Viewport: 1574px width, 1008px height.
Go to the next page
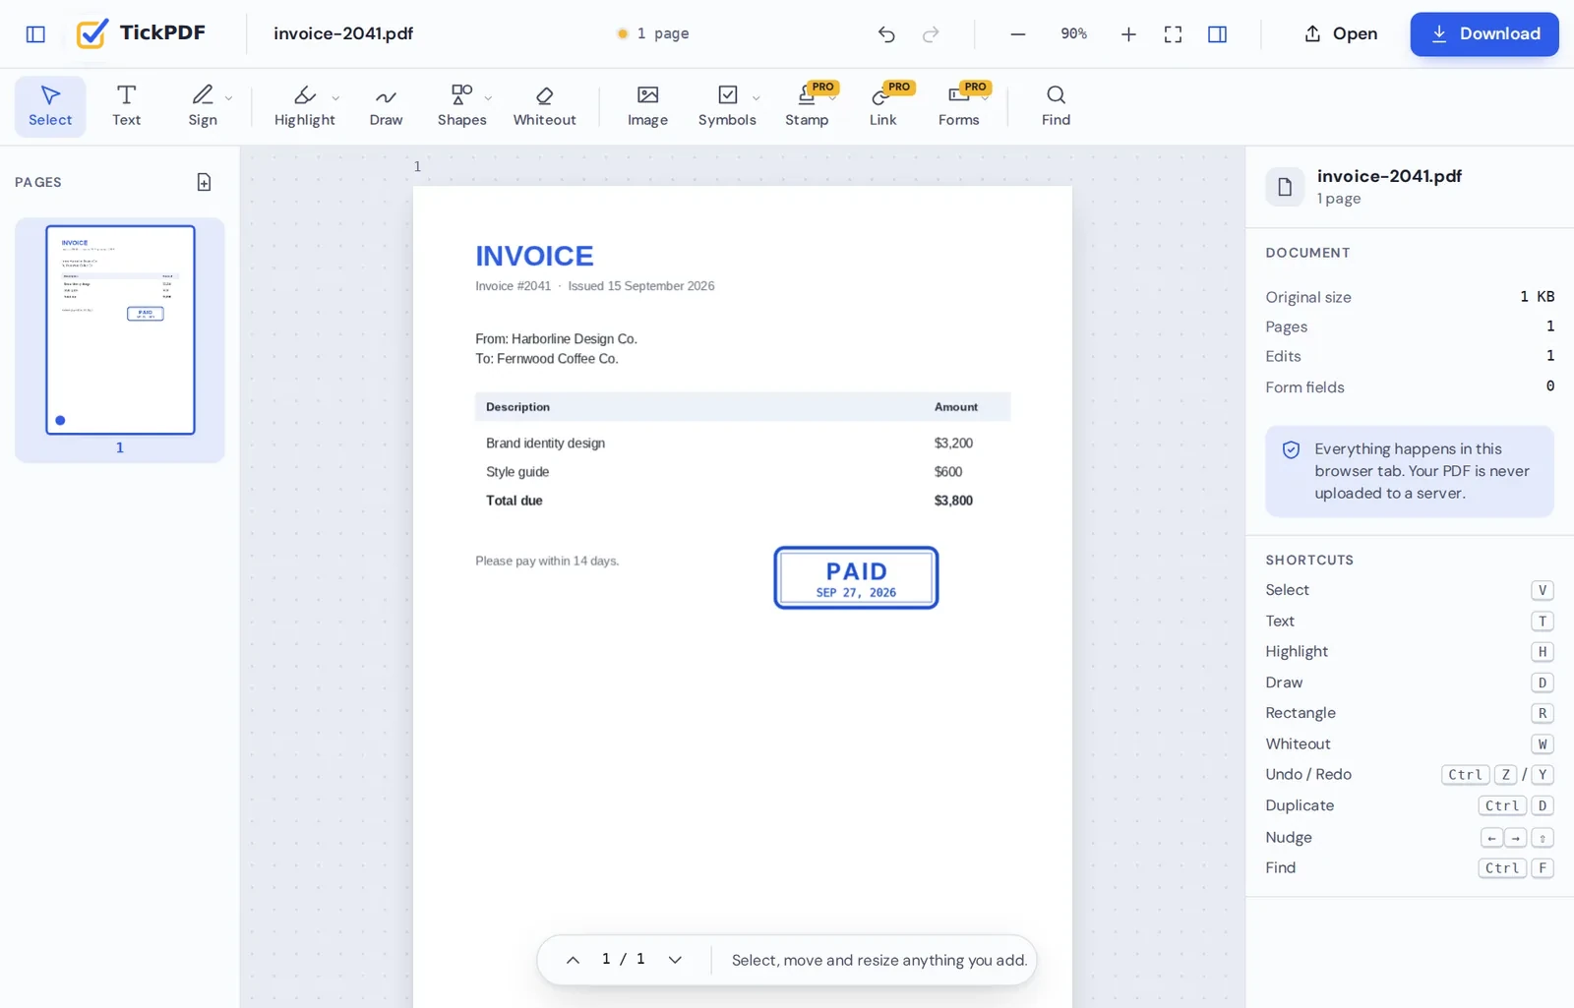pyautogui.click(x=675, y=960)
